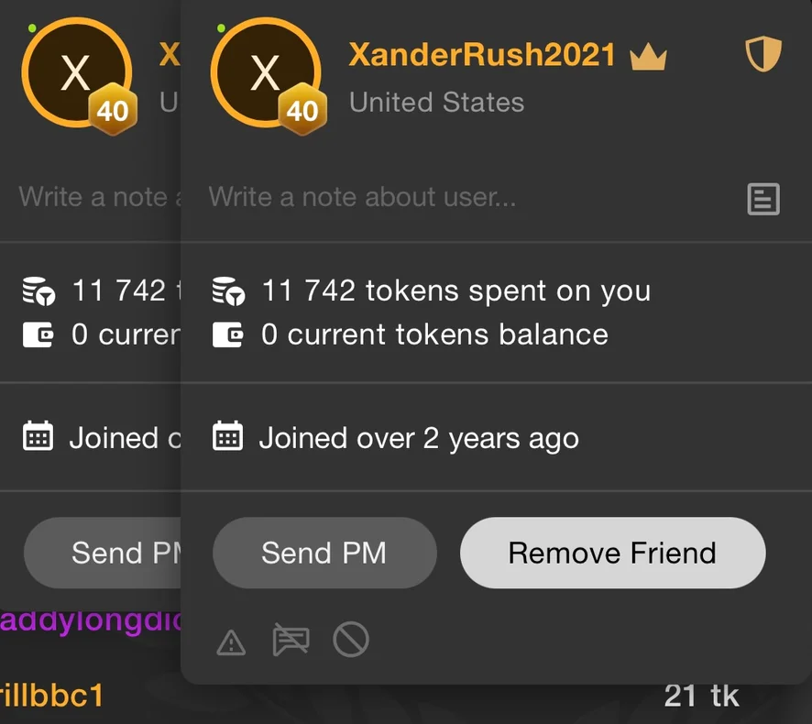Screen dimensions: 812x724
Task: Click the calendar icon beside 'Joined over 2 years ago'
Action: point(227,436)
